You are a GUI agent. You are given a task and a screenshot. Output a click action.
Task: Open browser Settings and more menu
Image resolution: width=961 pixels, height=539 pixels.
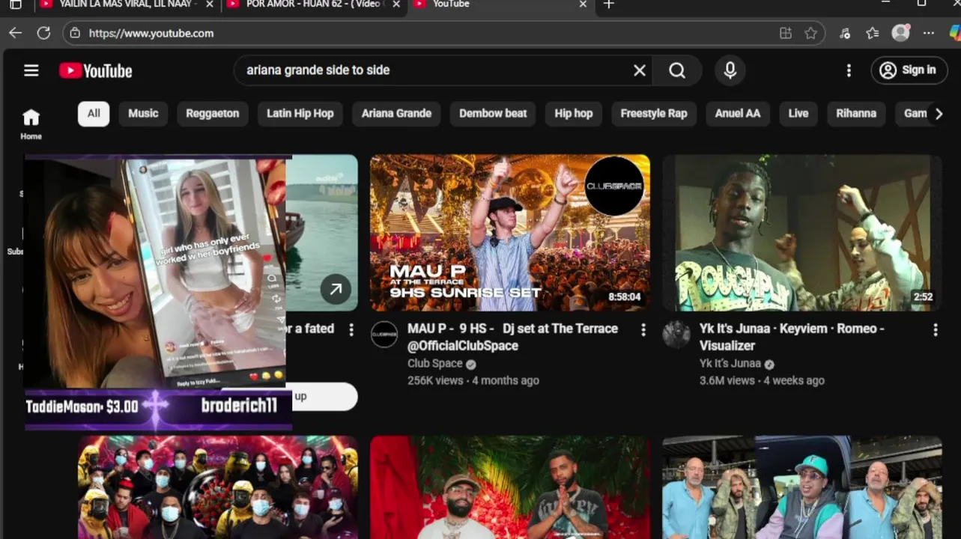click(929, 33)
